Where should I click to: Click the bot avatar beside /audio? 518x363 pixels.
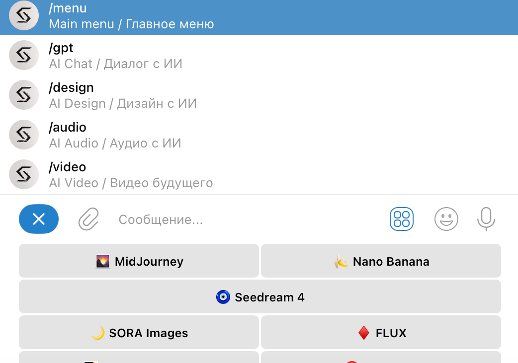[x=24, y=135]
